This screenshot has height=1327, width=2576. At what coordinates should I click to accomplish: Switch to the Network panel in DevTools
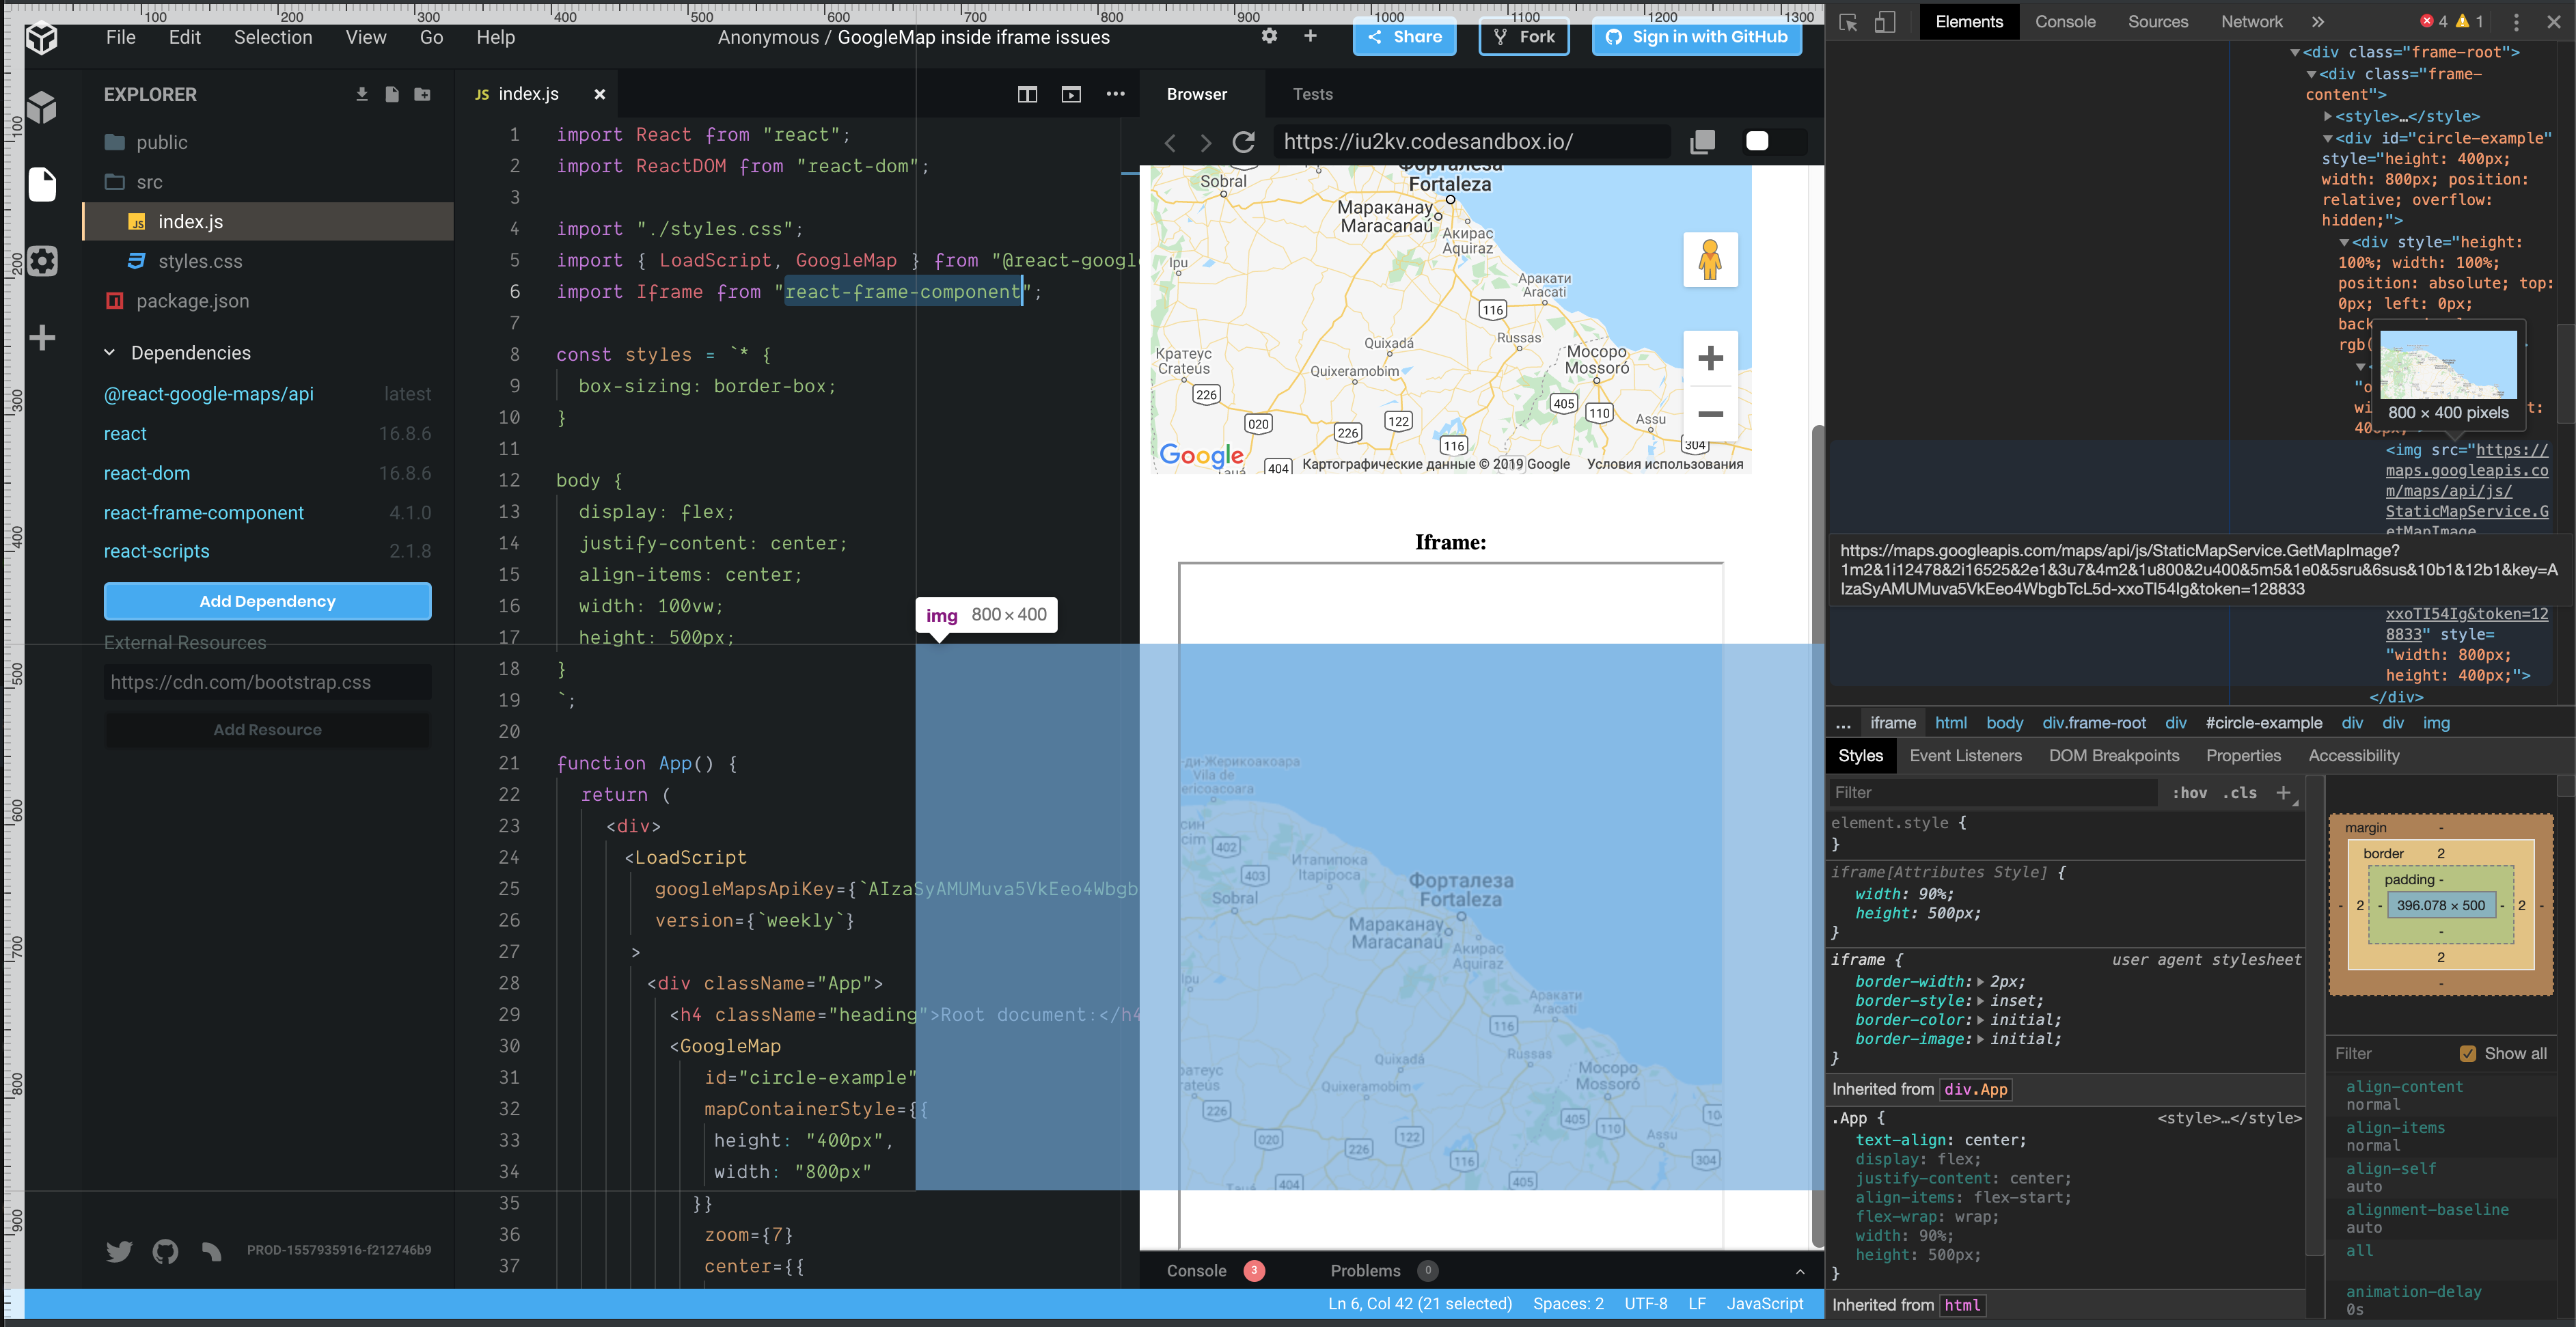pyautogui.click(x=2252, y=21)
